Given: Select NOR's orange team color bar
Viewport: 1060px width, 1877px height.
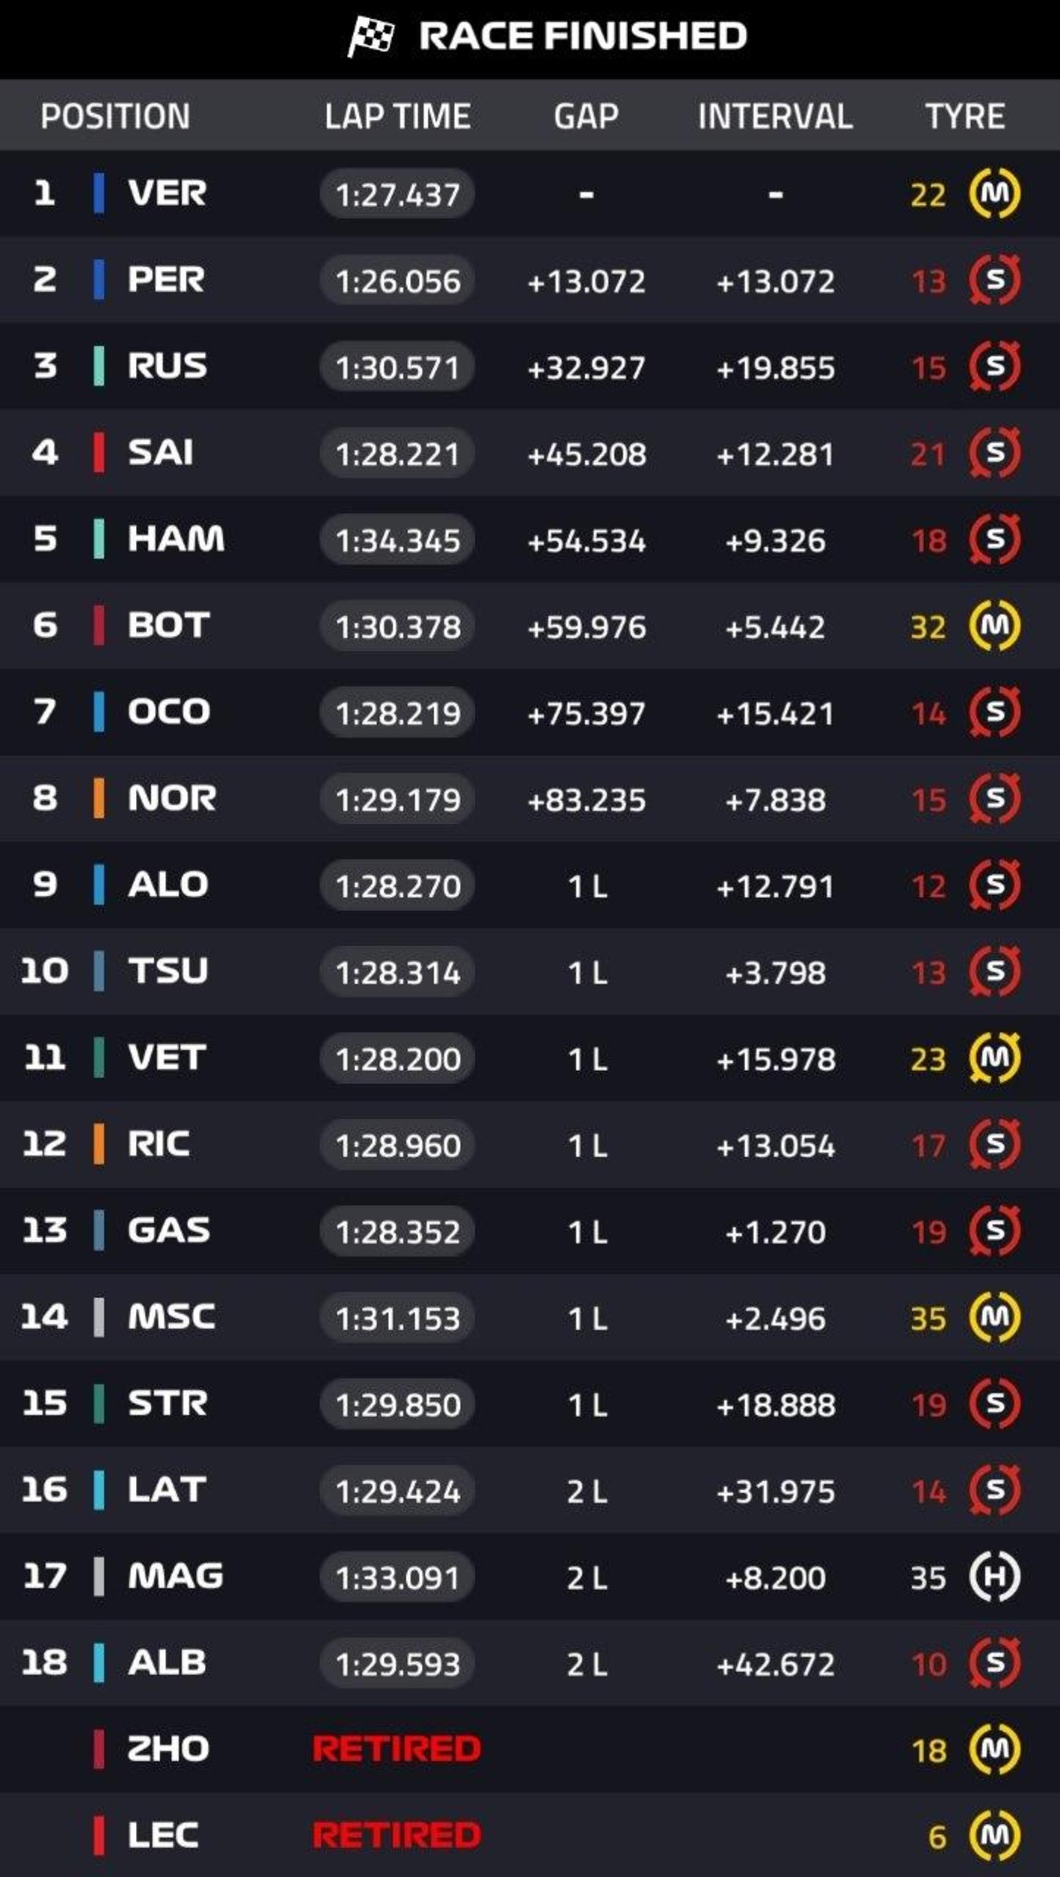Looking at the screenshot, I should point(99,798).
